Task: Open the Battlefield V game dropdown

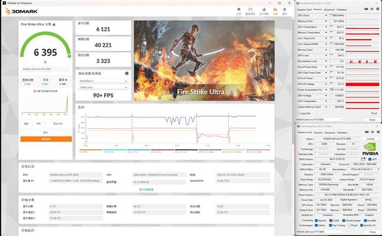Action: point(103,81)
